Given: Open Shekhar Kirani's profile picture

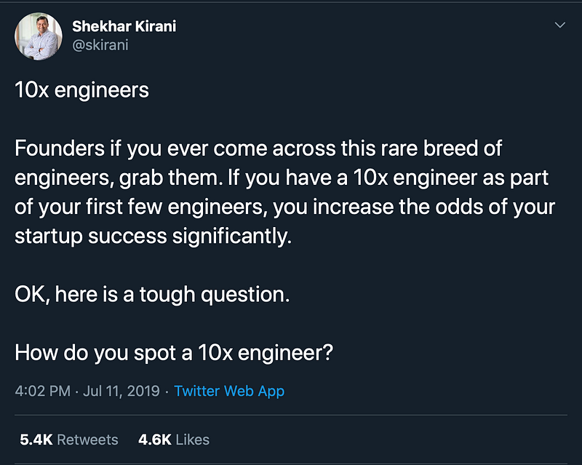Looking at the screenshot, I should point(39,33).
